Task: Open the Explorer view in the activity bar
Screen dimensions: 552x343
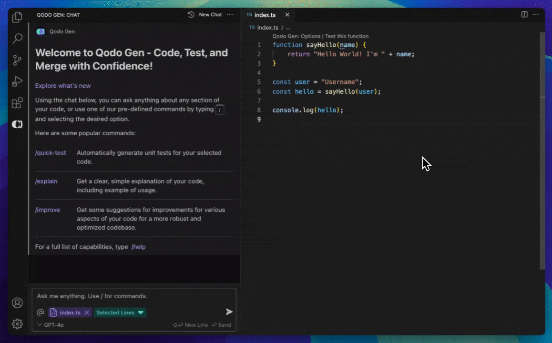Action: [x=17, y=17]
